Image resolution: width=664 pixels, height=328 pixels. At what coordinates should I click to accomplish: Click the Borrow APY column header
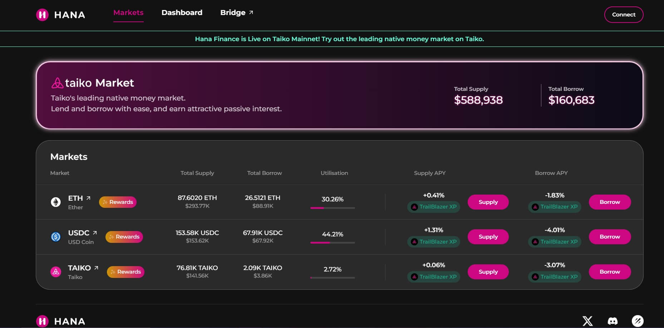tap(551, 173)
